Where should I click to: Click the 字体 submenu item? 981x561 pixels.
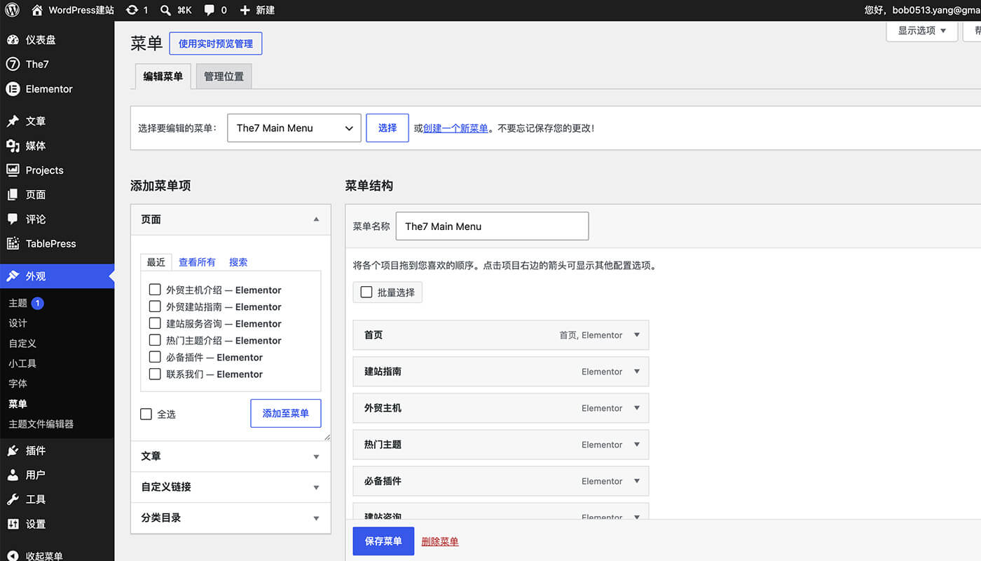(x=18, y=384)
